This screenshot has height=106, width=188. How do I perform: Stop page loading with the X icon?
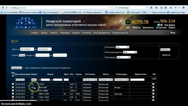(112, 8)
